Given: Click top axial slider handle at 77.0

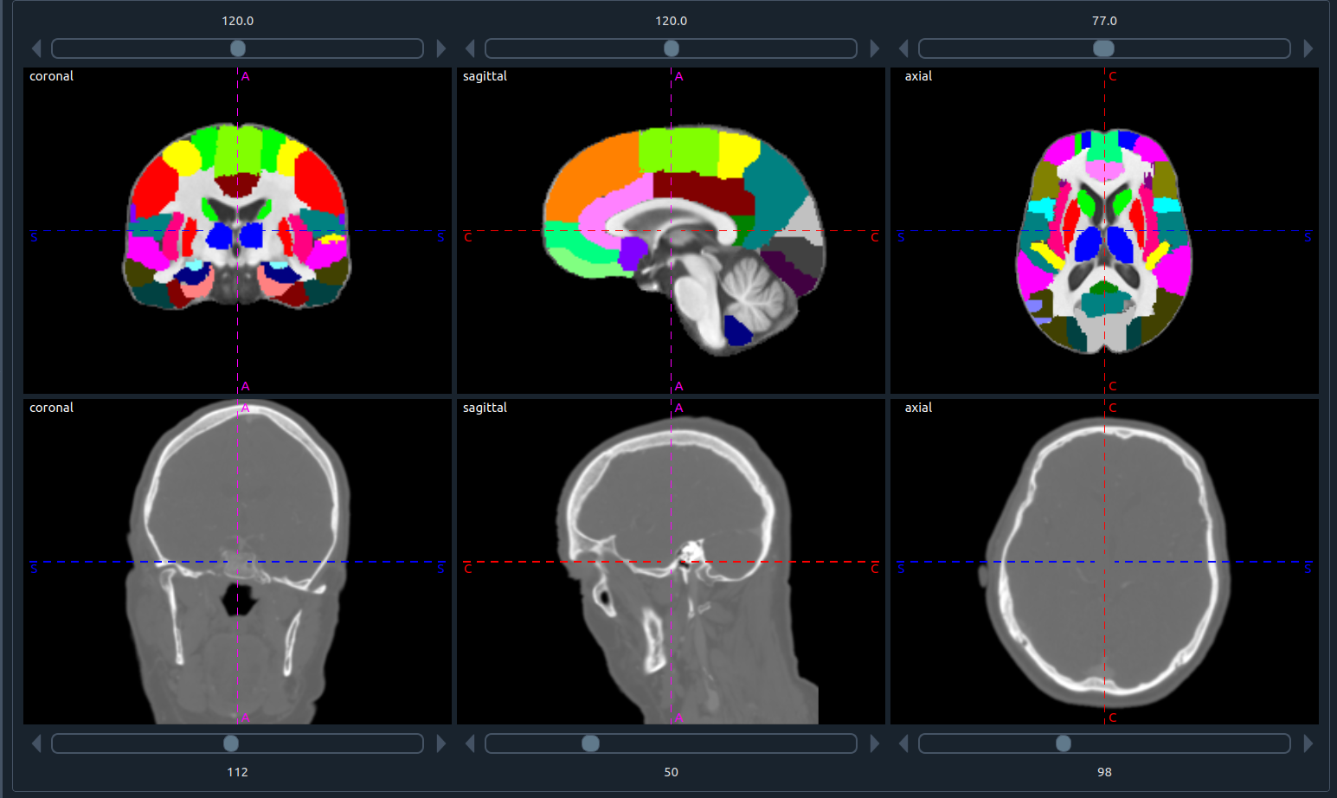Looking at the screenshot, I should 1104,48.
